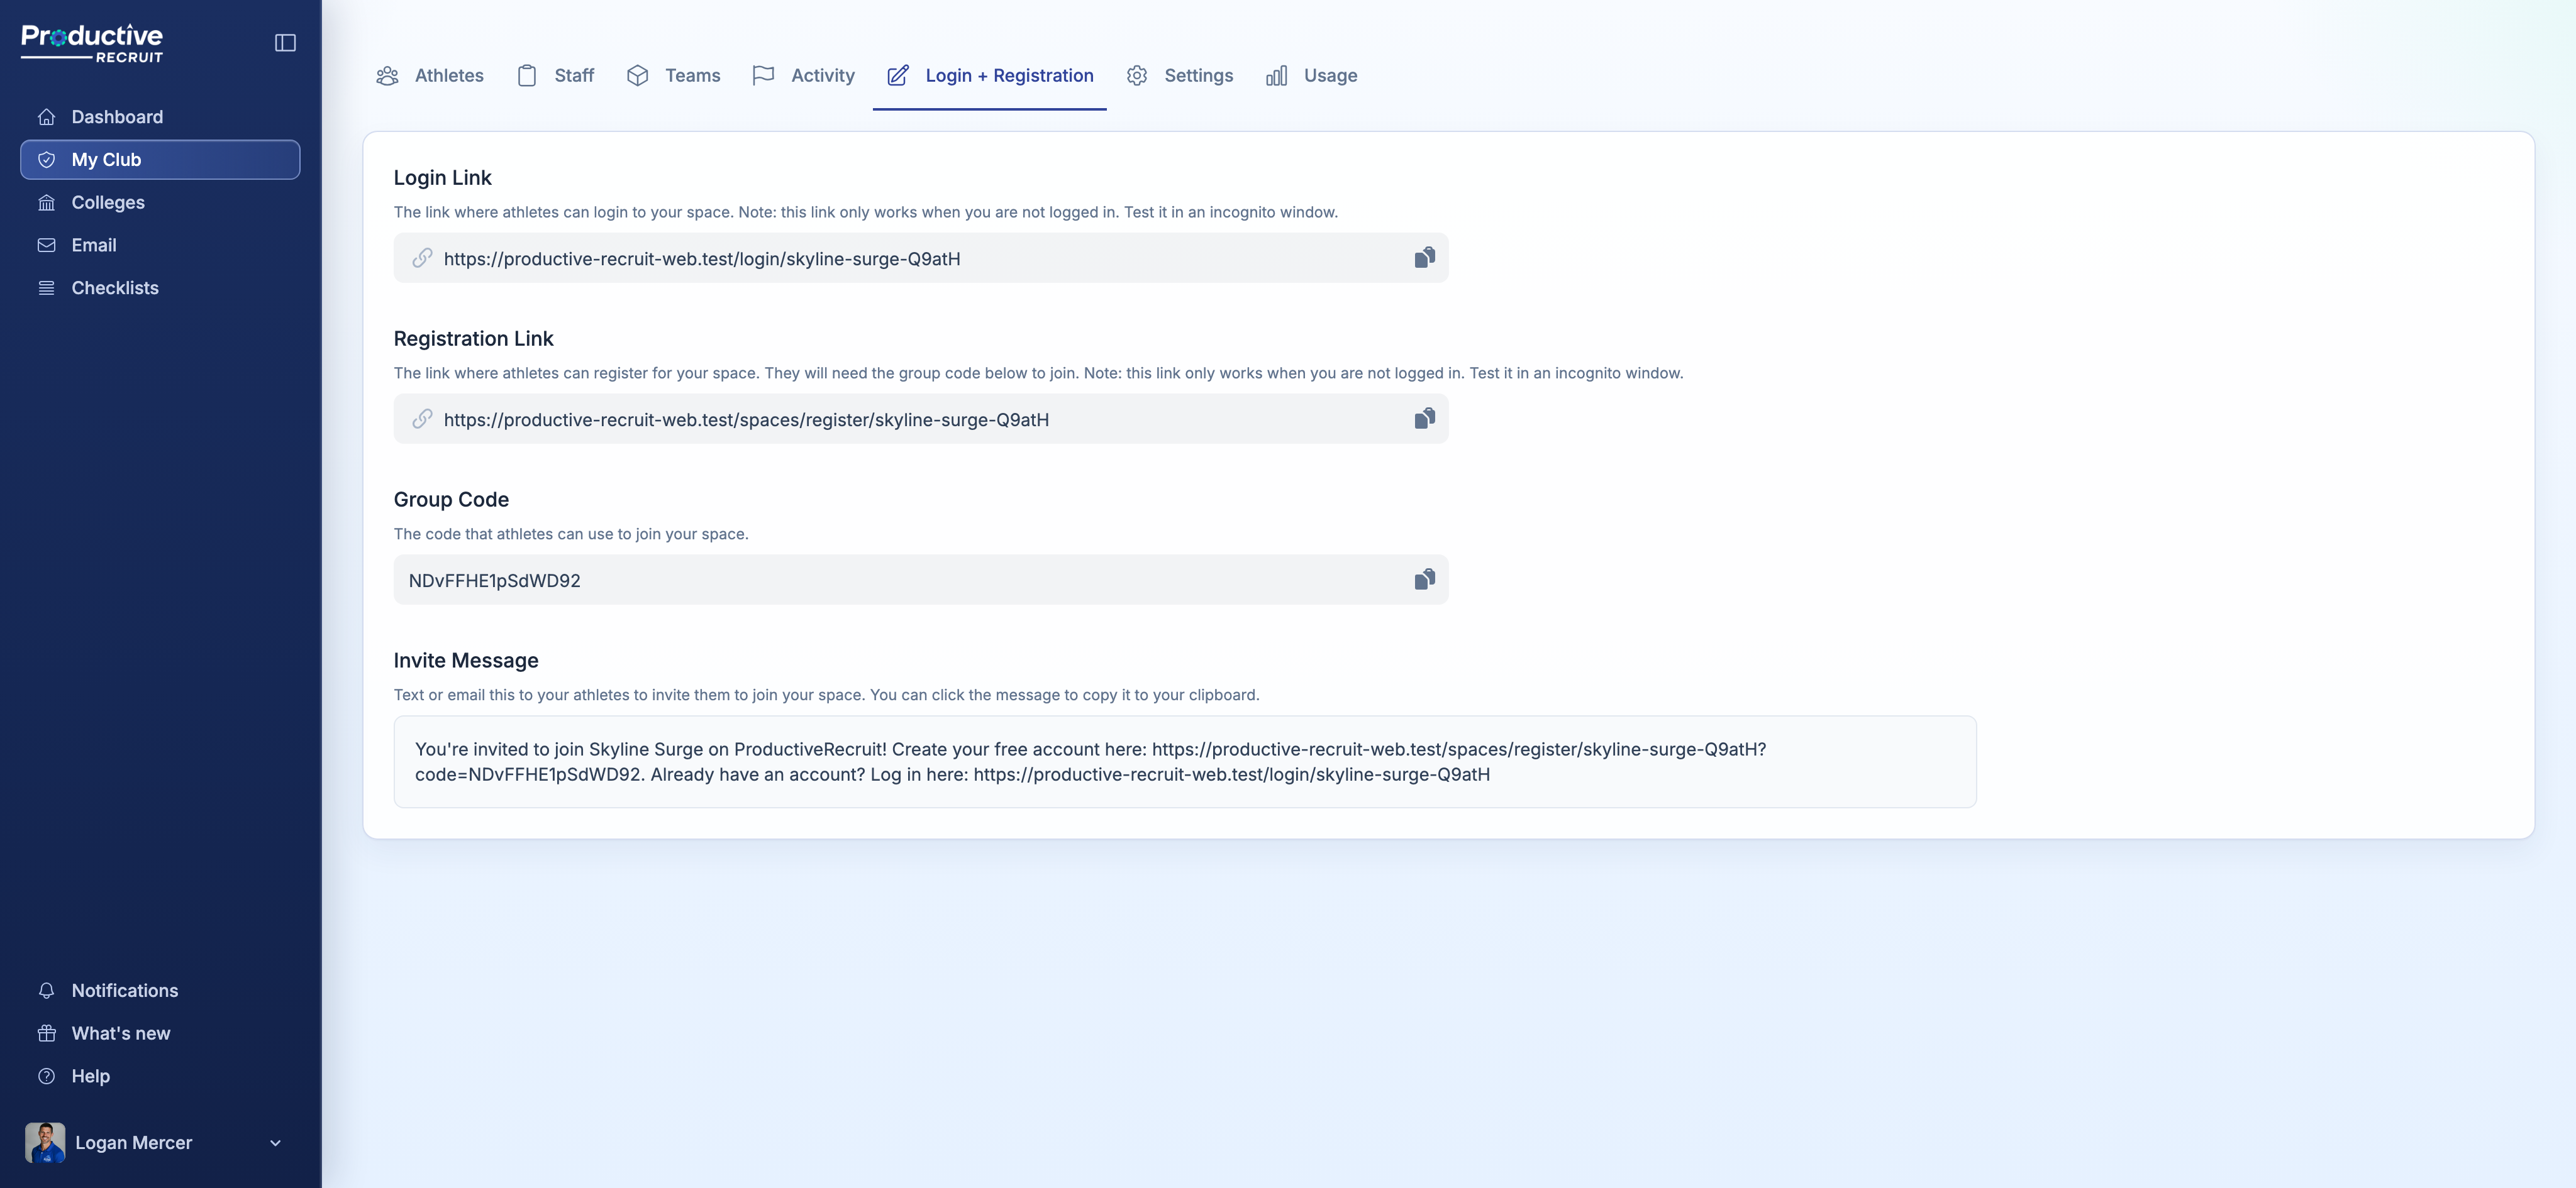This screenshot has width=2576, height=1188.
Task: Click the Login Link URL field
Action: pyautogui.click(x=921, y=258)
